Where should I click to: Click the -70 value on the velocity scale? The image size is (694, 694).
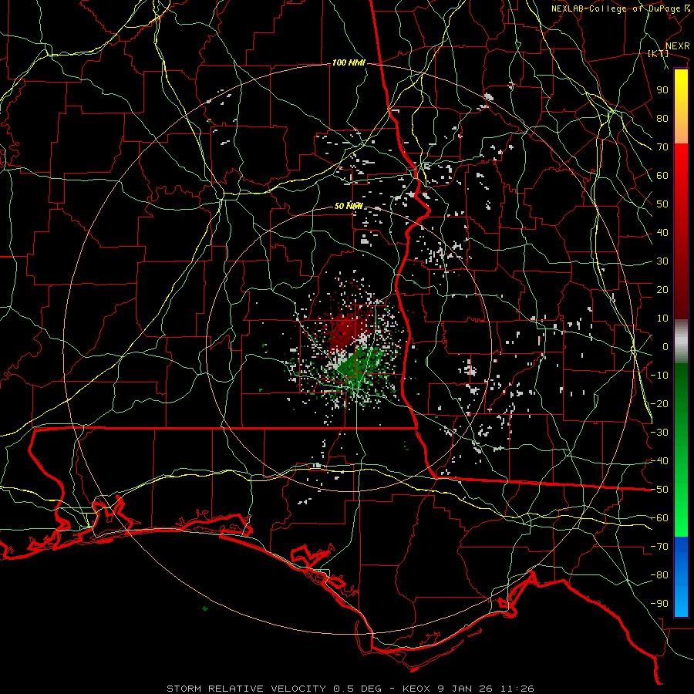(x=659, y=547)
